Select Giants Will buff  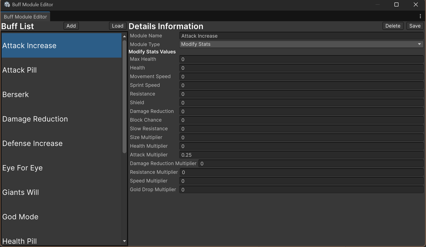pos(62,192)
